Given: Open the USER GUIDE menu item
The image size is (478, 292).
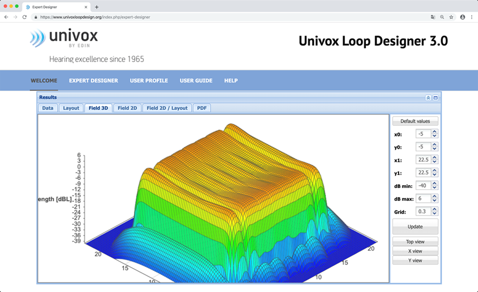Looking at the screenshot, I should (196, 81).
